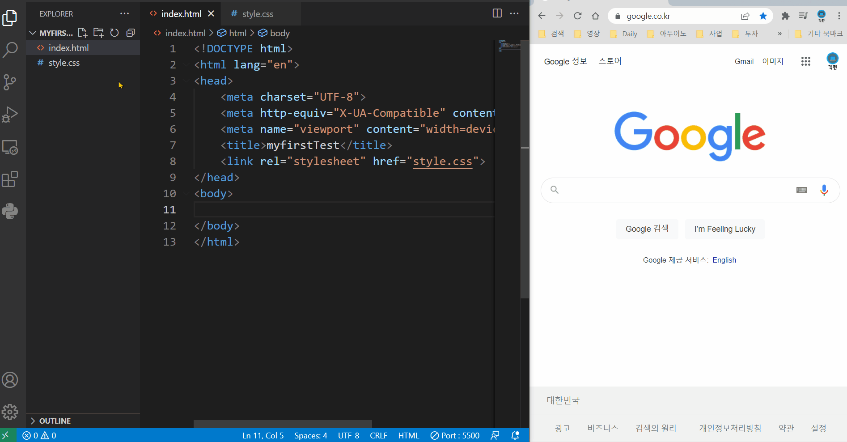The width and height of the screenshot is (847, 442).
Task: Split the editor to the right
Action: (497, 13)
